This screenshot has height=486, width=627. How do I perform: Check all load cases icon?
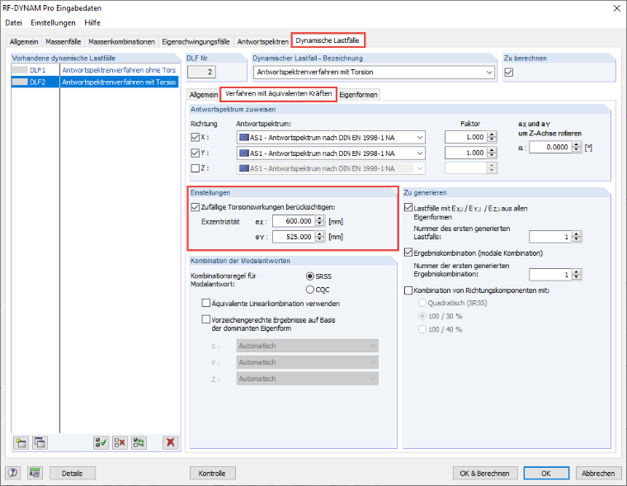[101, 442]
